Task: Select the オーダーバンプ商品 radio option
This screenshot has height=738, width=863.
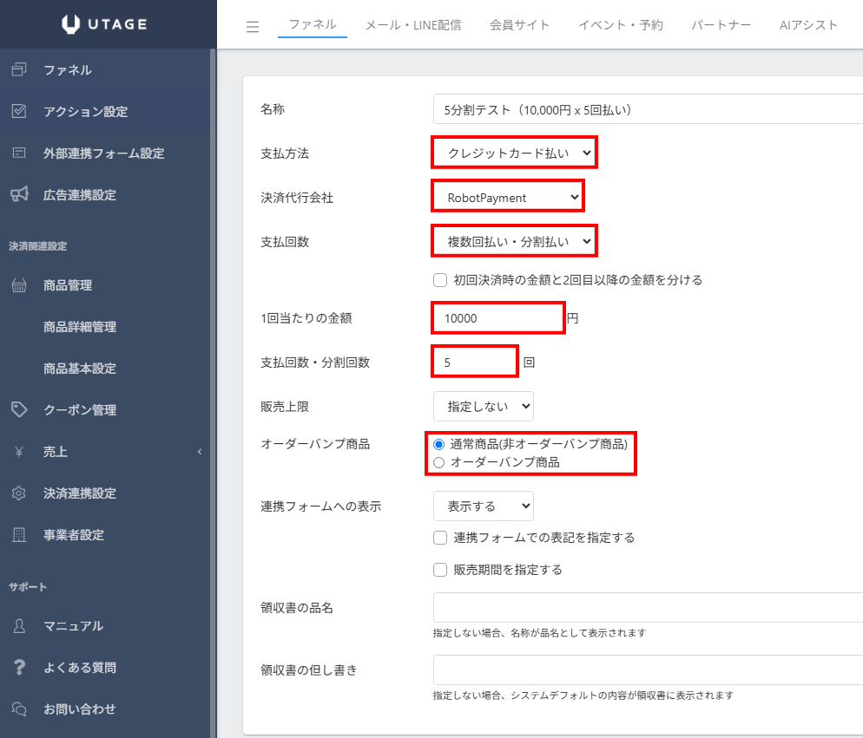Action: (438, 462)
